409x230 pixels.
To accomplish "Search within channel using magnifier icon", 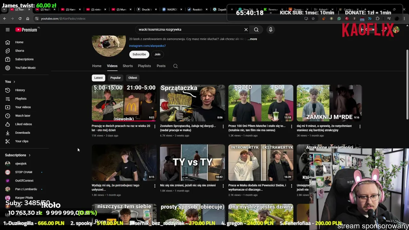I will click(175, 66).
